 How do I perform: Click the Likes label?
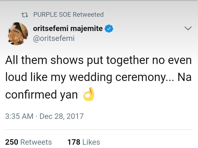point(91,142)
